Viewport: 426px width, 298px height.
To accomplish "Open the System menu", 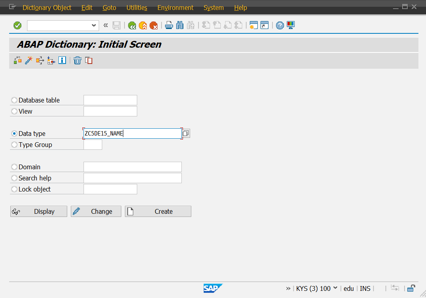I will click(x=214, y=8).
